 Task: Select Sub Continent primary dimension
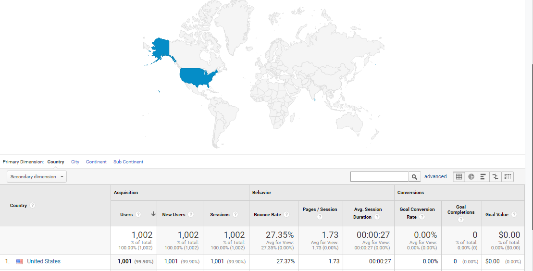128,162
